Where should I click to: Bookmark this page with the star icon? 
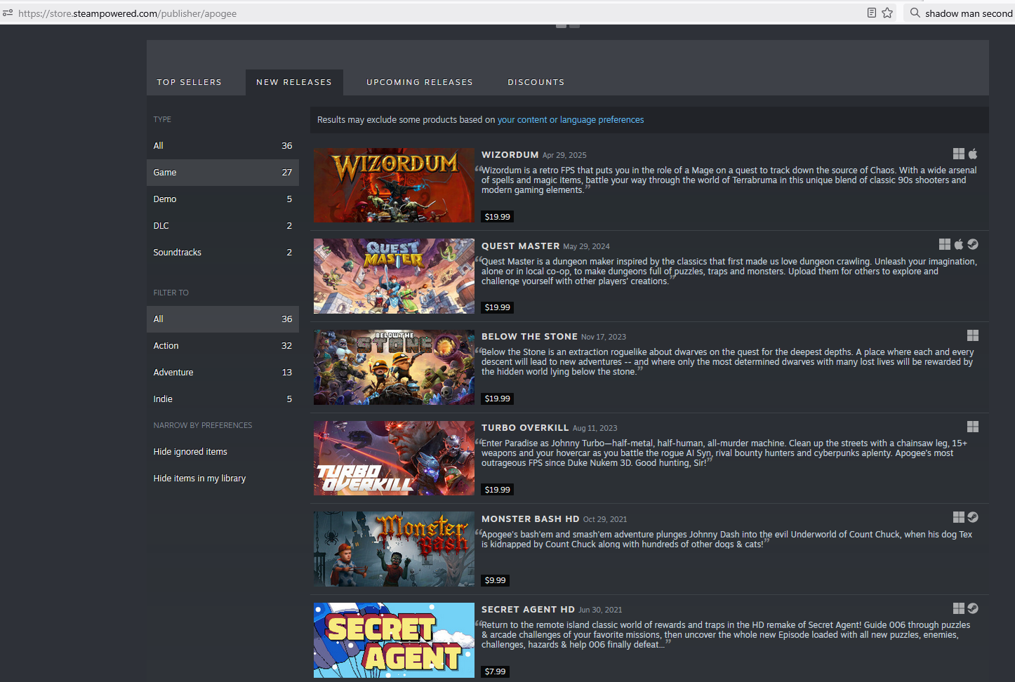click(x=887, y=13)
